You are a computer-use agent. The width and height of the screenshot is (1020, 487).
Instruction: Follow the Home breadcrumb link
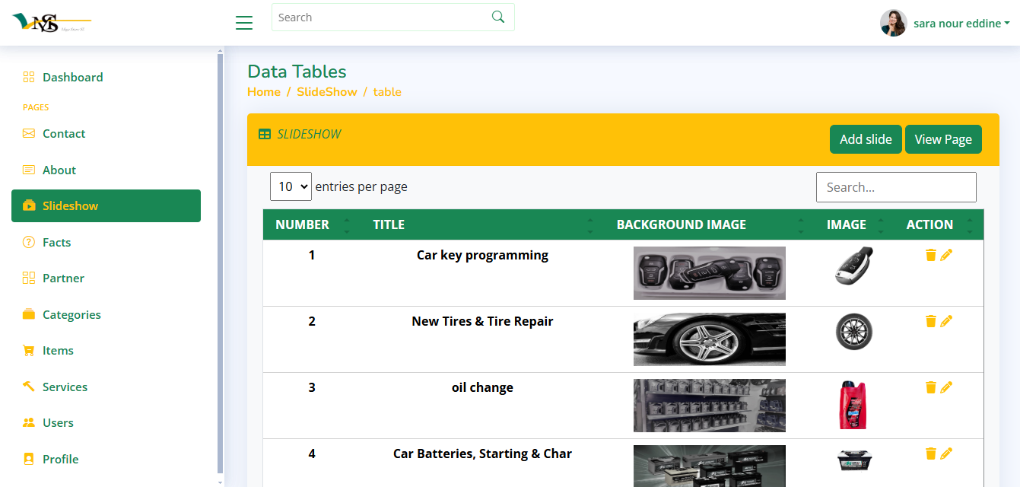coord(264,92)
